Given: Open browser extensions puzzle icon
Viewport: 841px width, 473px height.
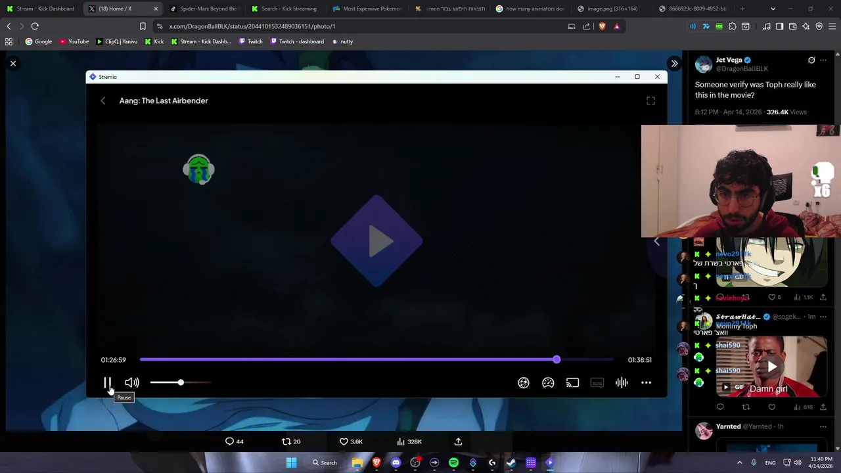Looking at the screenshot, I should 733,26.
